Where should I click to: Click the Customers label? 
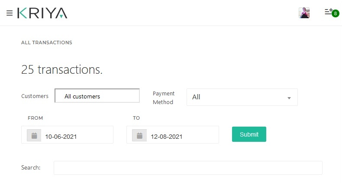click(x=35, y=96)
